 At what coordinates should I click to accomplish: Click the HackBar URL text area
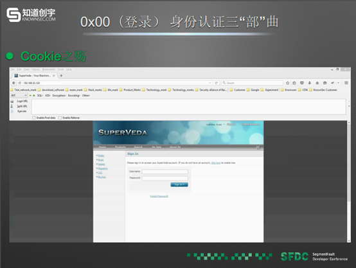coord(189,107)
